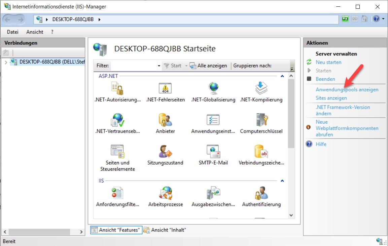The width and height of the screenshot is (388, 246).
Task: Expand the DESKTOP-688QJBB server tree node
Action: (x=6, y=62)
